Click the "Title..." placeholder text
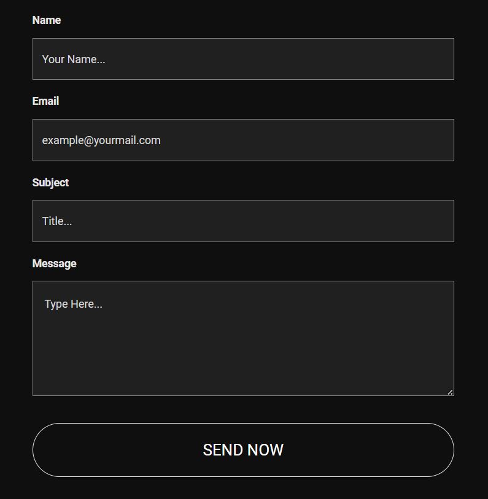The height and width of the screenshot is (499, 488). (x=57, y=221)
